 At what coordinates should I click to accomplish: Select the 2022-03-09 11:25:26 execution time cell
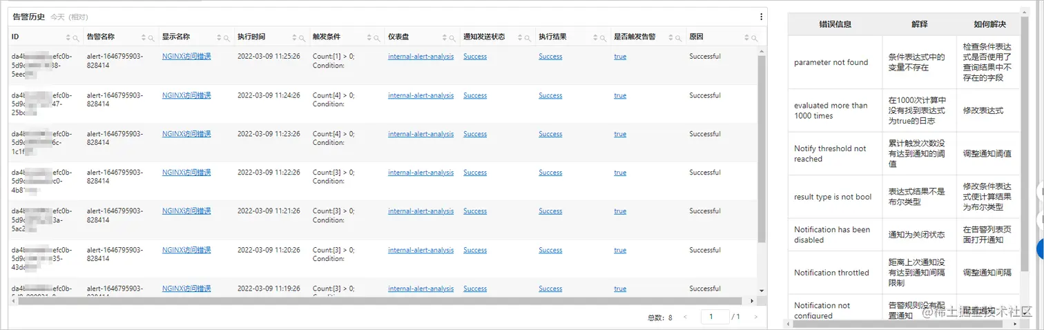click(x=269, y=57)
